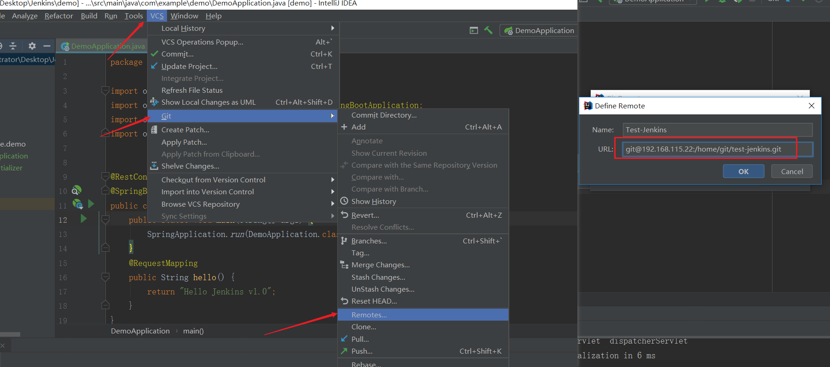Select the Git submenu entry
This screenshot has height=367, width=830.
pos(243,116)
